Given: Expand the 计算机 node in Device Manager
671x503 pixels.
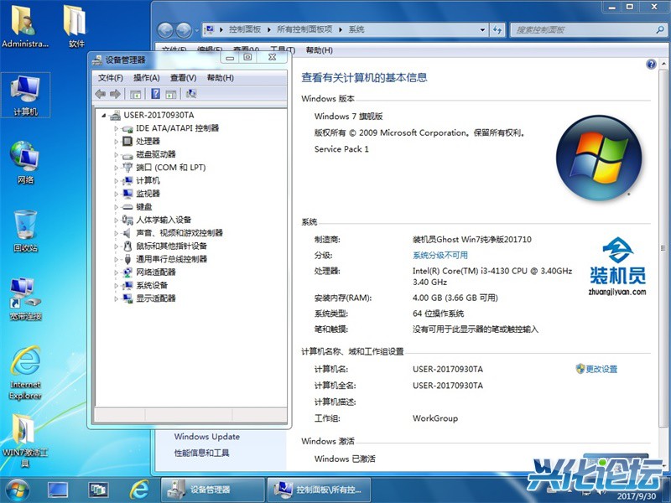Looking at the screenshot, I should (x=116, y=181).
